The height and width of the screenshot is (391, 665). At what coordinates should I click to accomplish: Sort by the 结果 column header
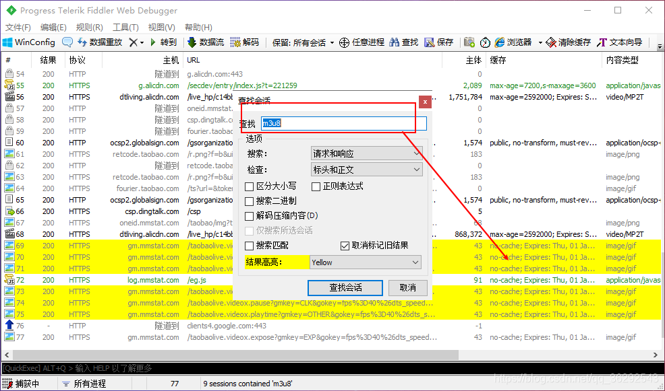[48, 60]
